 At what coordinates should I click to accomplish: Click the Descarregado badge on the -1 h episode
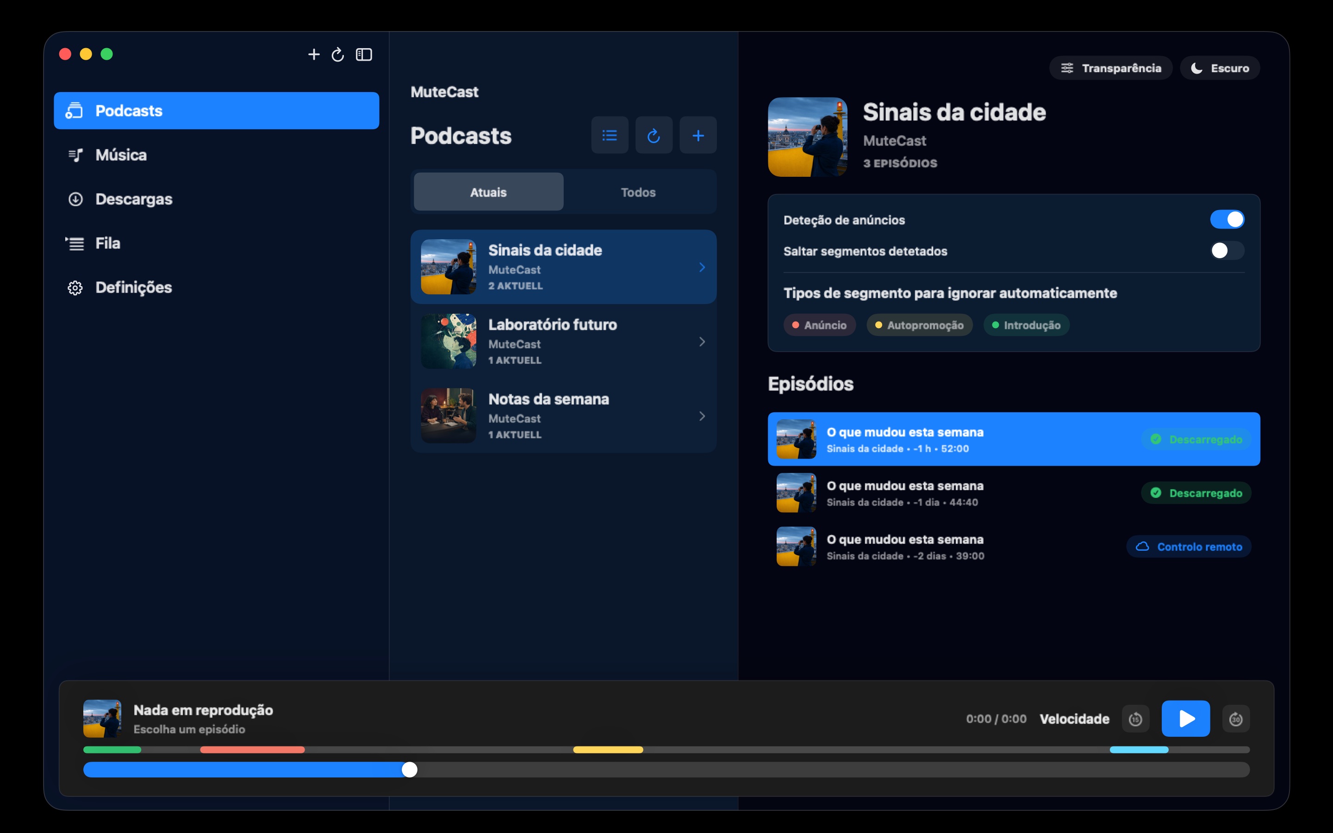click(x=1196, y=439)
